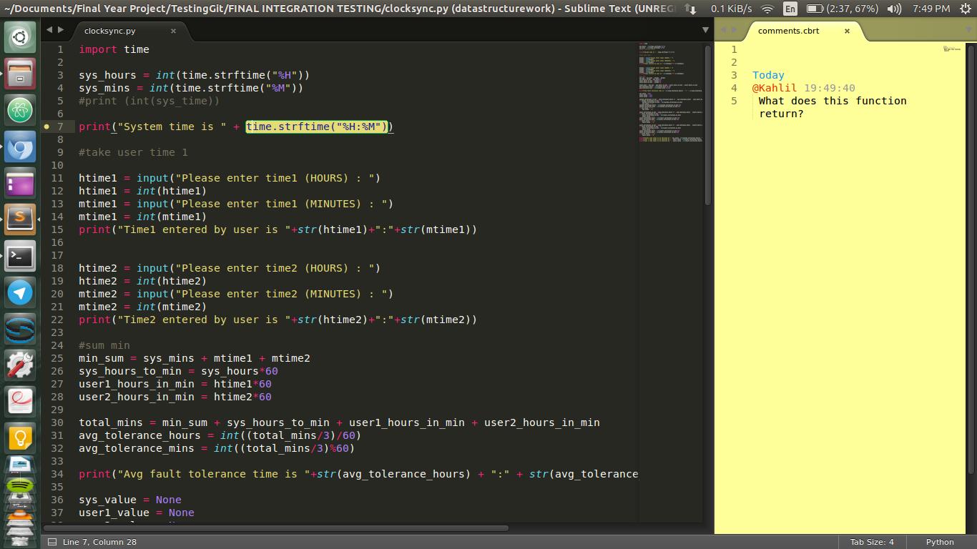This screenshot has height=549, width=977.
Task: Open the Terminal from the dock
Action: click(20, 257)
